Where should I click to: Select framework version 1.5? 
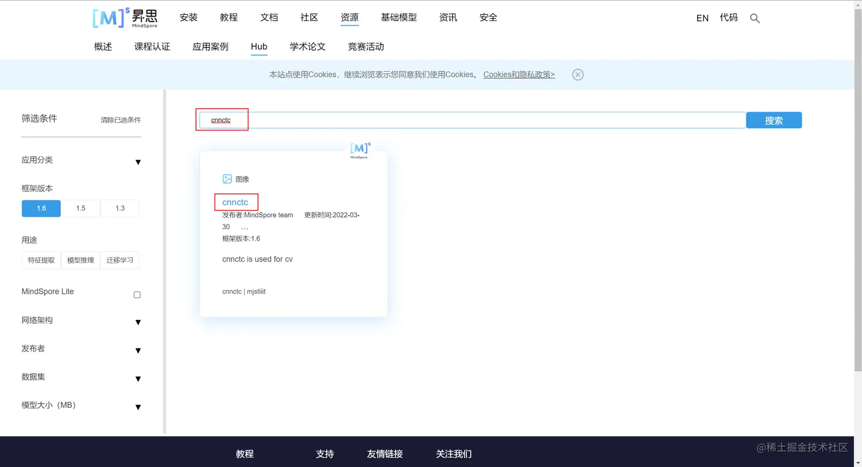point(80,208)
